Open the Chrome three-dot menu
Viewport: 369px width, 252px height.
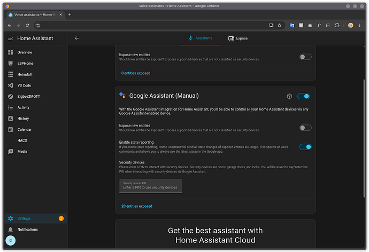click(359, 26)
